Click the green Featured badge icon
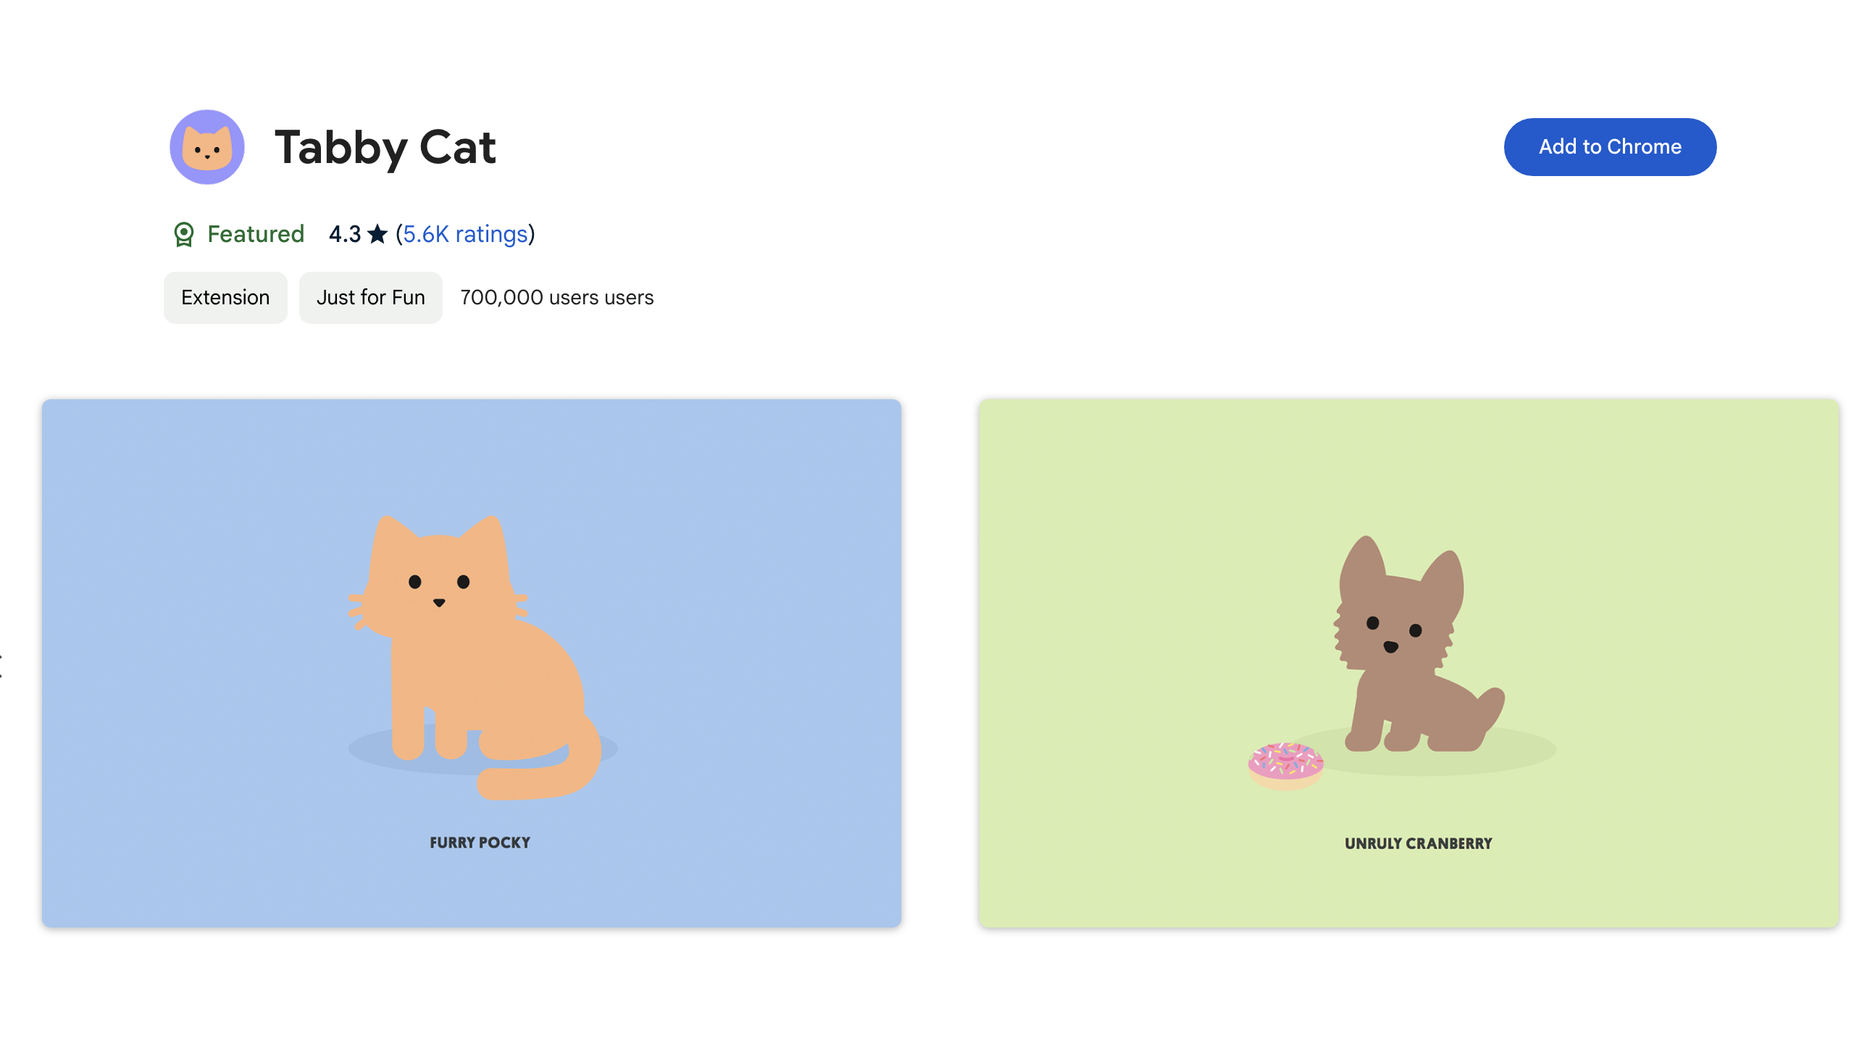1875x1055 pixels. pyautogui.click(x=185, y=234)
